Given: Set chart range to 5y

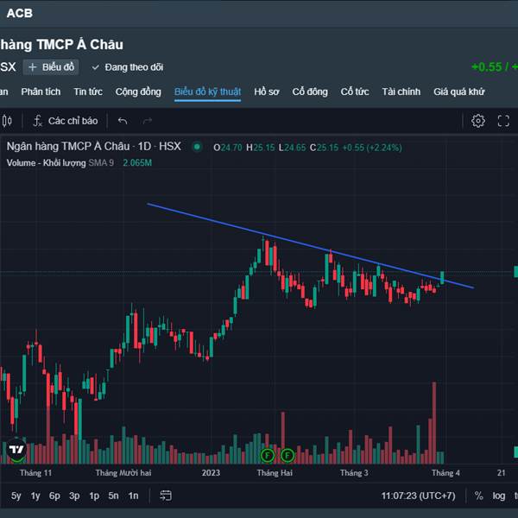Looking at the screenshot, I should (16, 496).
